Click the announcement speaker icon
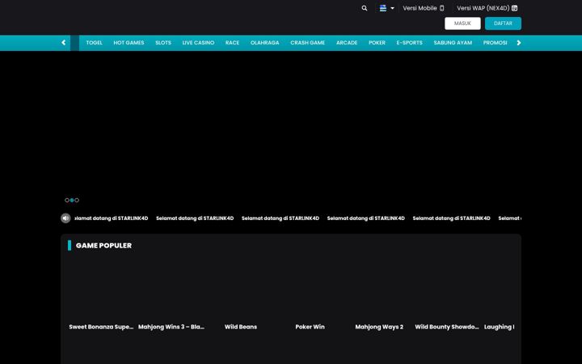 [65, 218]
